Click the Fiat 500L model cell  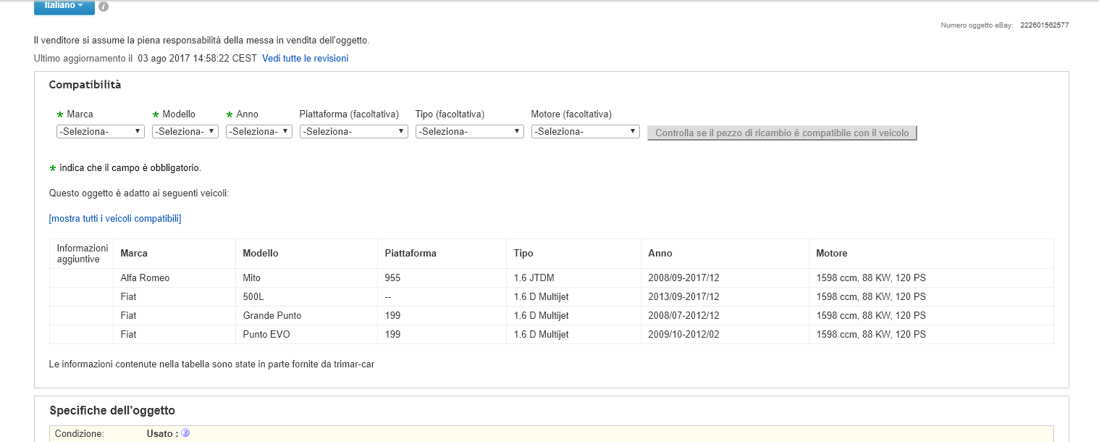[x=253, y=297]
